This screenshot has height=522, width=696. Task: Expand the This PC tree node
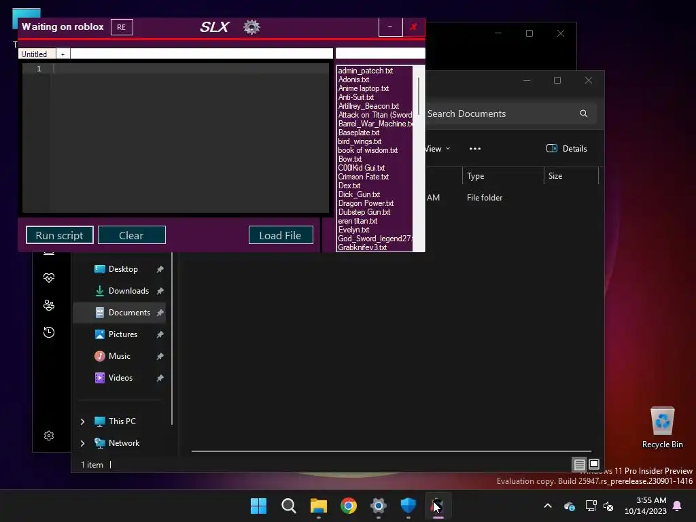[82, 421]
